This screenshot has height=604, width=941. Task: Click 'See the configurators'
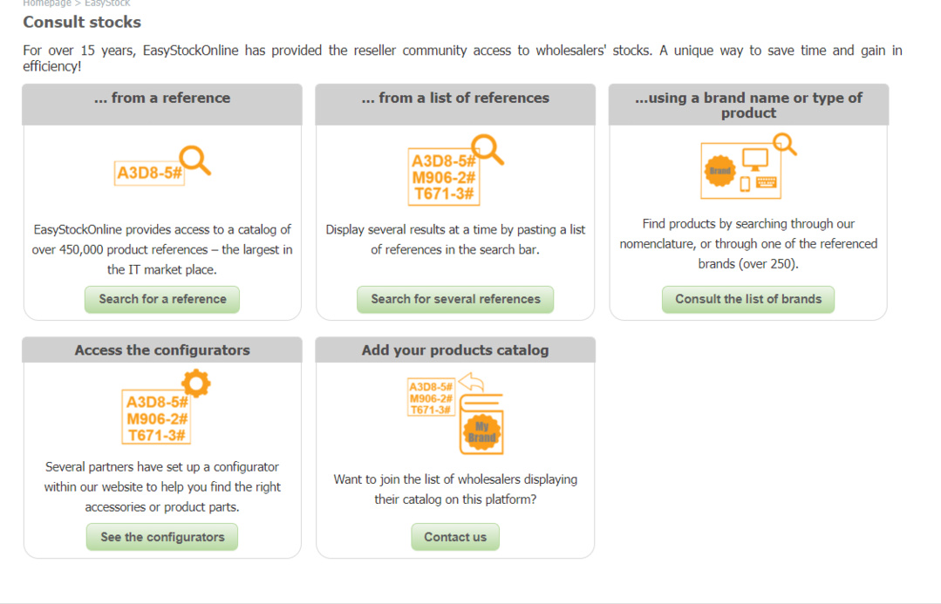tap(161, 537)
